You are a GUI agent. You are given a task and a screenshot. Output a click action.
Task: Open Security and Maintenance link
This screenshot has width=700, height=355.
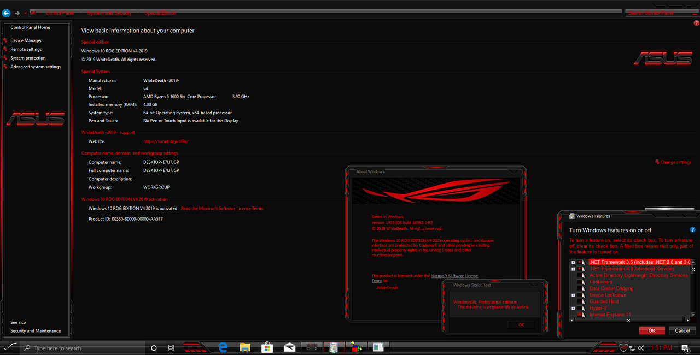36,331
